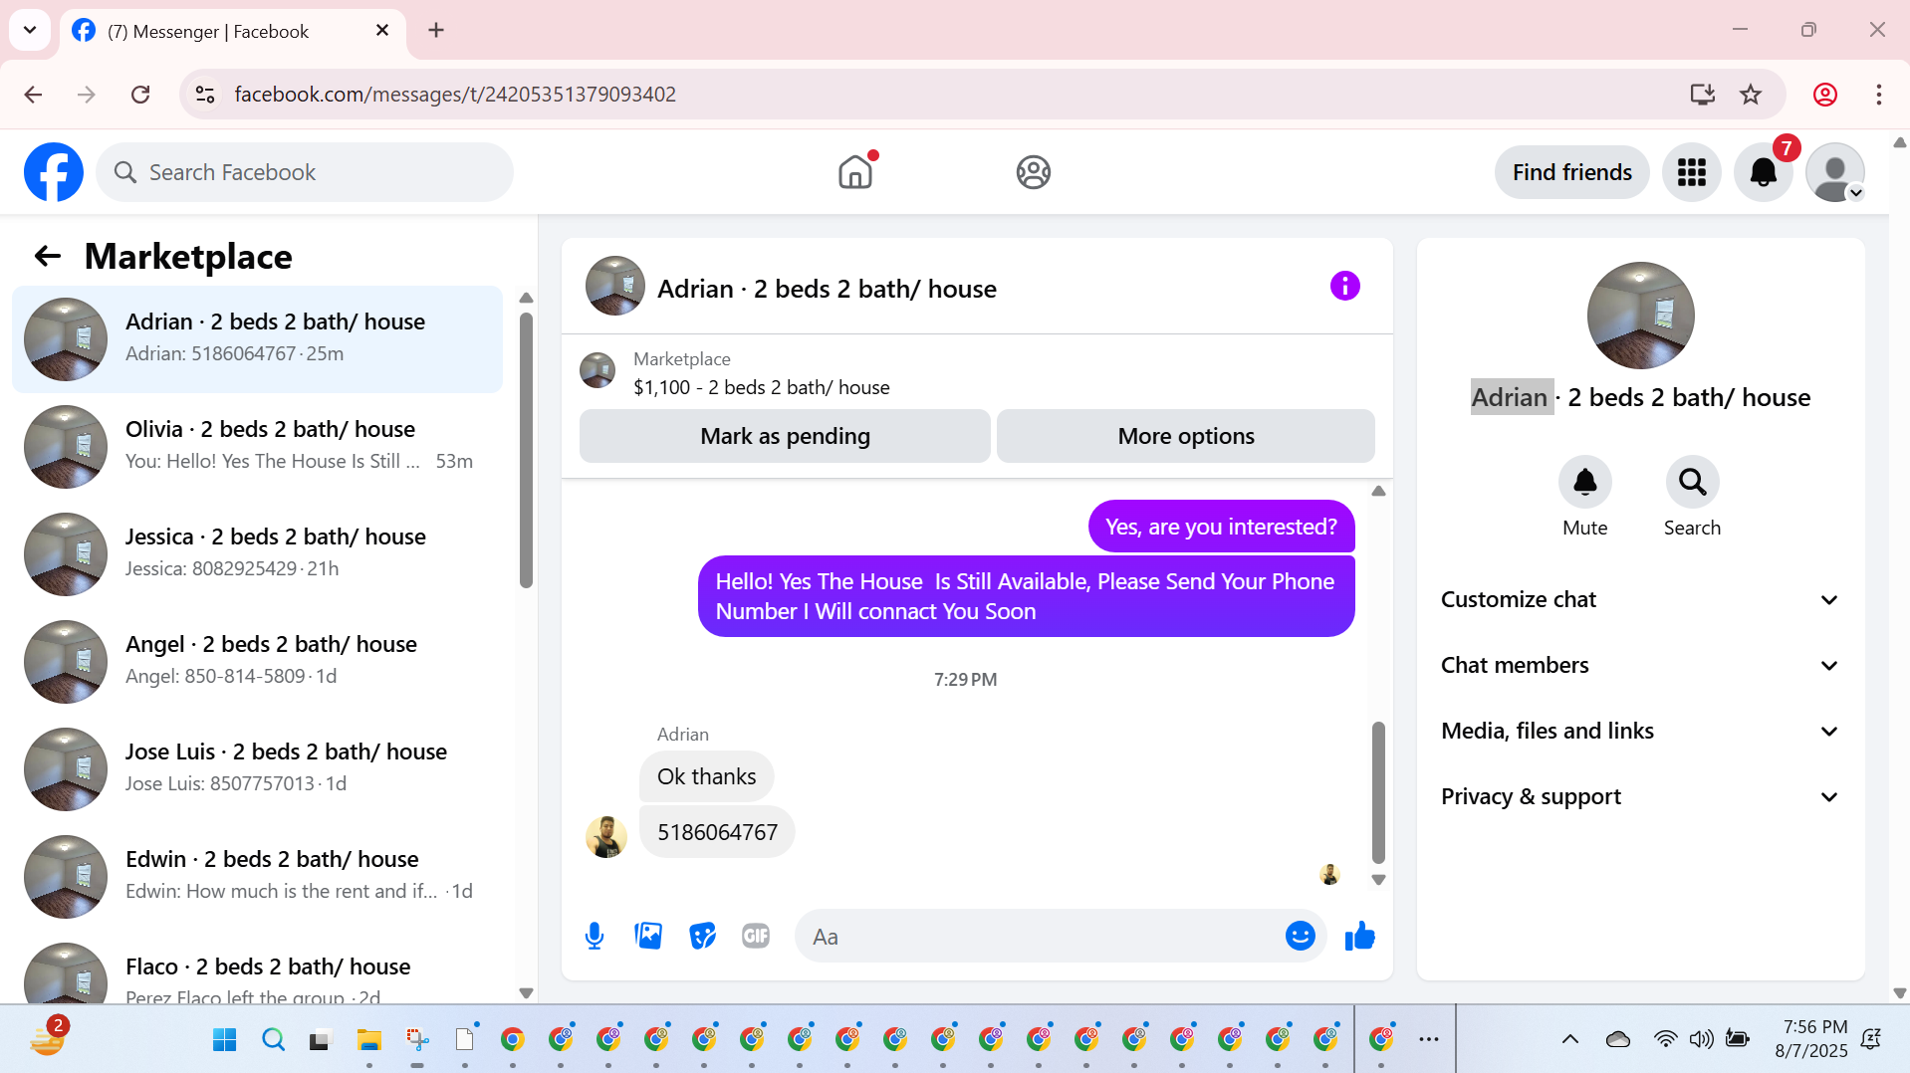Viewport: 1910px width, 1073px height.
Task: Open a new browser tab
Action: pos(436,31)
